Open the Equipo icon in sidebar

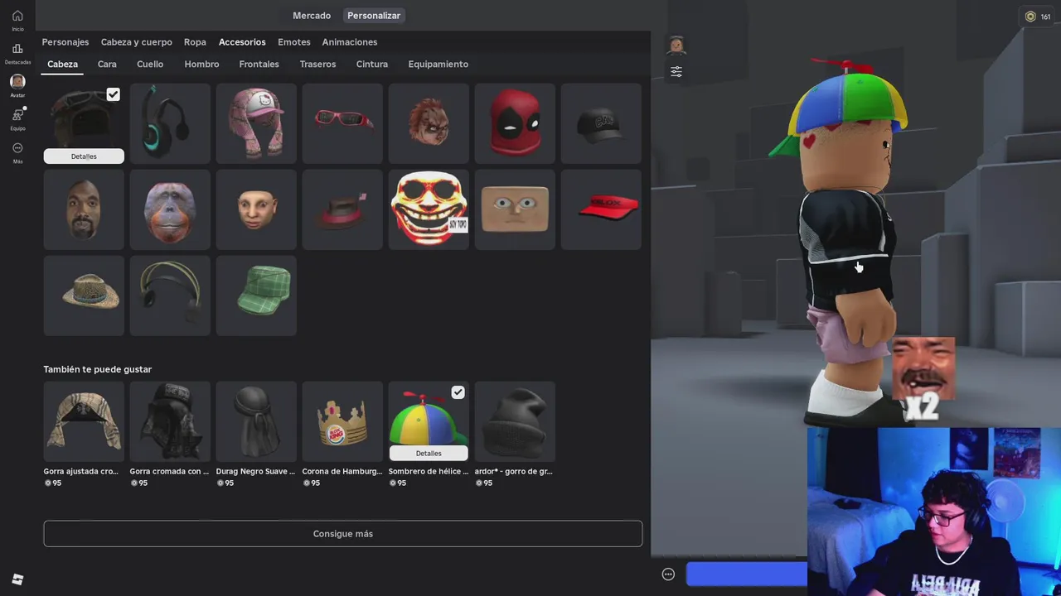[17, 115]
